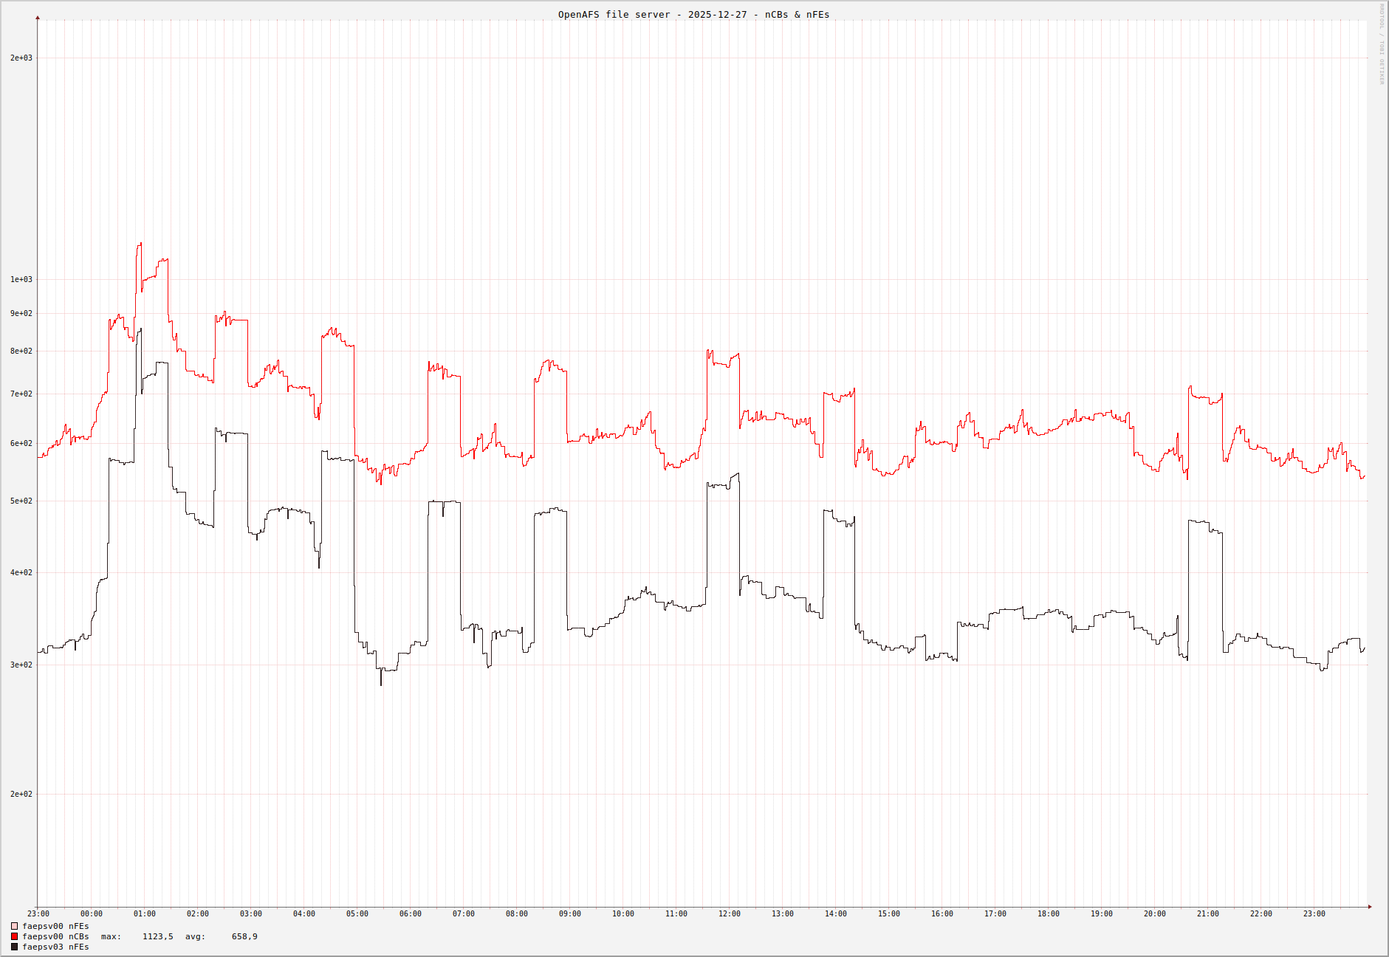Click the red arrowhead ending the time axis
The width and height of the screenshot is (1389, 957).
click(1370, 907)
